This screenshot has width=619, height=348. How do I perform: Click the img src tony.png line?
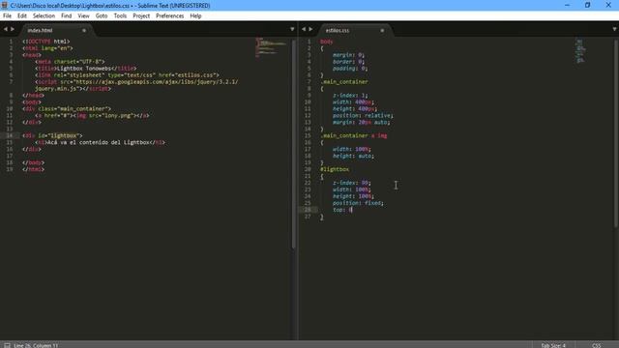[x=92, y=116]
